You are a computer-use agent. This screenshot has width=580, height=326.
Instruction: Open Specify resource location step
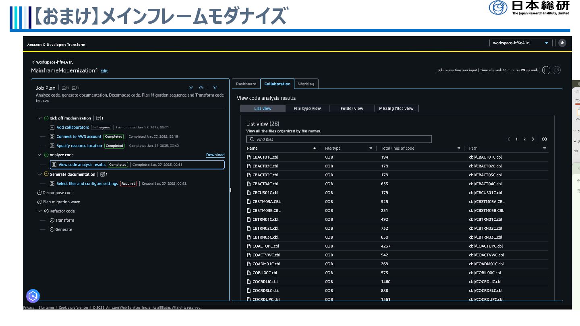pos(79,146)
